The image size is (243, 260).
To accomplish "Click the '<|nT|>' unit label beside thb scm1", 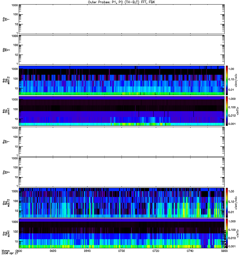I will tap(238, 111).
